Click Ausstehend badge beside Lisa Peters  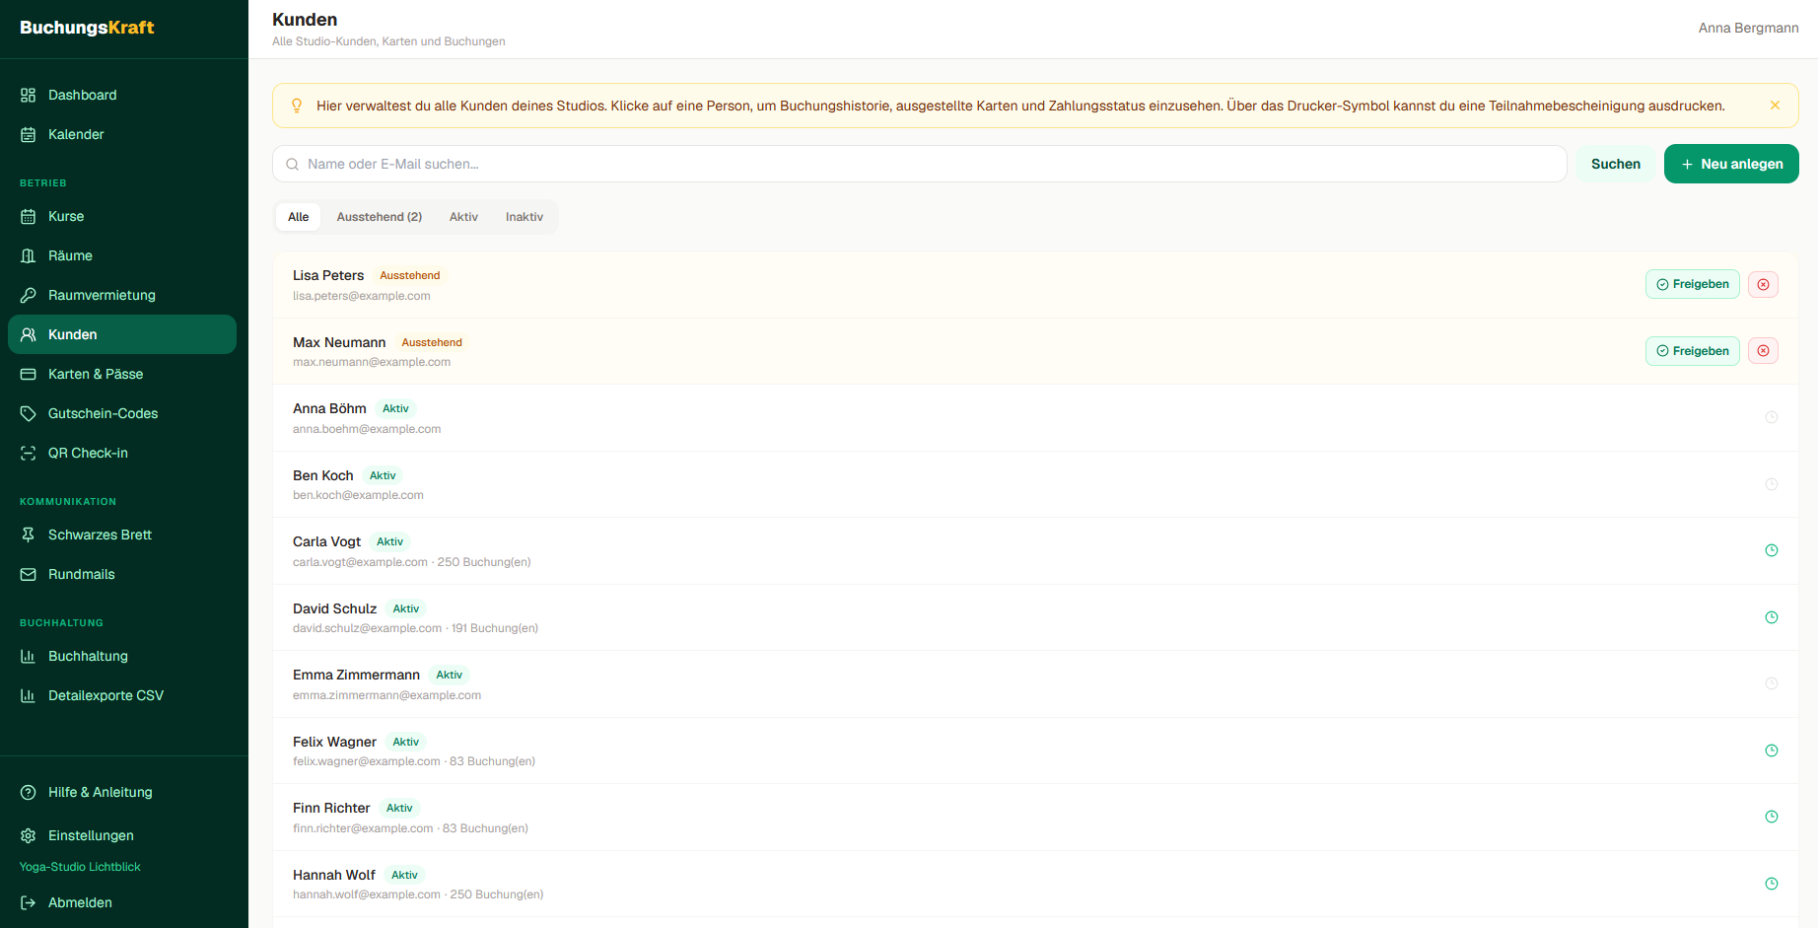(410, 275)
